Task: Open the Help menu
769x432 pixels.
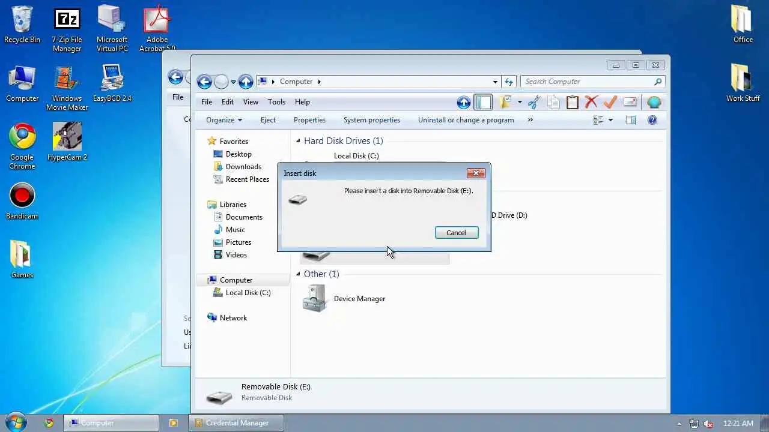Action: point(302,102)
